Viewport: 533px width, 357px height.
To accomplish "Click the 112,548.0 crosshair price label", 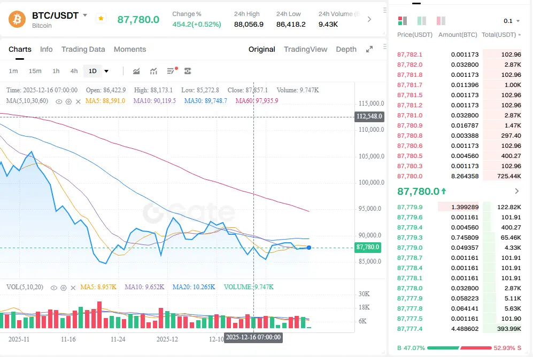I will point(369,116).
